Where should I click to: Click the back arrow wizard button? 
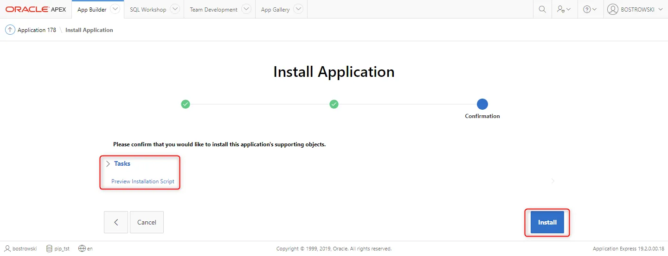116,222
